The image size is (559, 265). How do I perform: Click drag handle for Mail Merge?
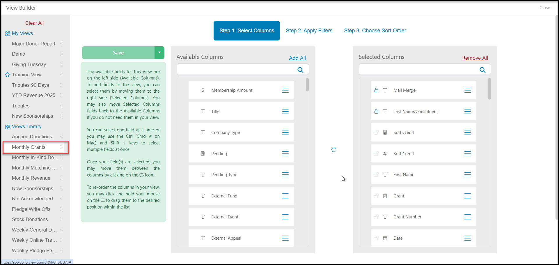467,90
